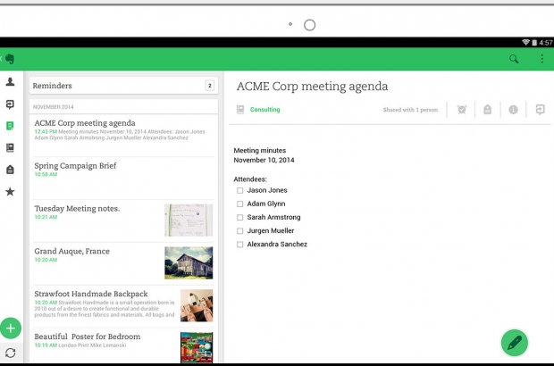Check the Jason Jones attendee checkbox
The height and width of the screenshot is (366, 554).
click(x=239, y=190)
